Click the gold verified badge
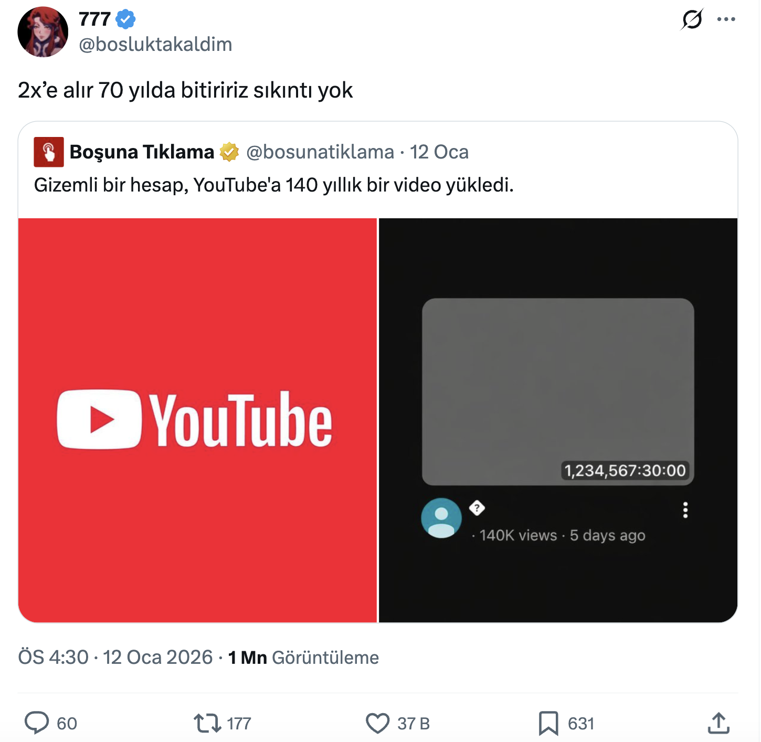761x742 pixels. click(229, 152)
